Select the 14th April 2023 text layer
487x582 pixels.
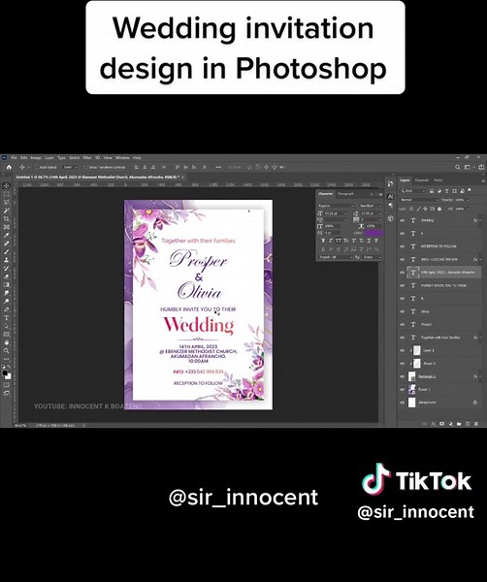point(443,273)
